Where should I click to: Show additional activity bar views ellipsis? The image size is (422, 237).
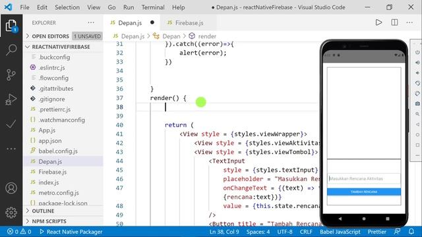point(11,149)
